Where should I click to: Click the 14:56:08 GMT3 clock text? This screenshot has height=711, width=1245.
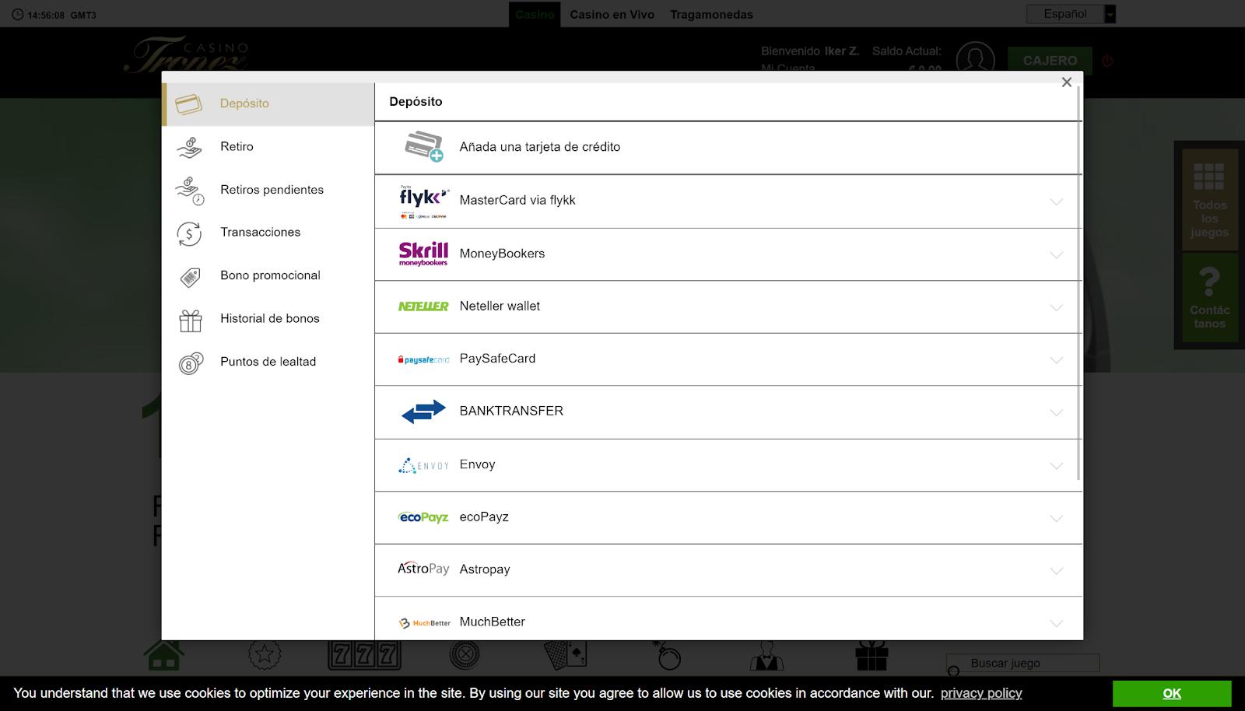tap(61, 16)
